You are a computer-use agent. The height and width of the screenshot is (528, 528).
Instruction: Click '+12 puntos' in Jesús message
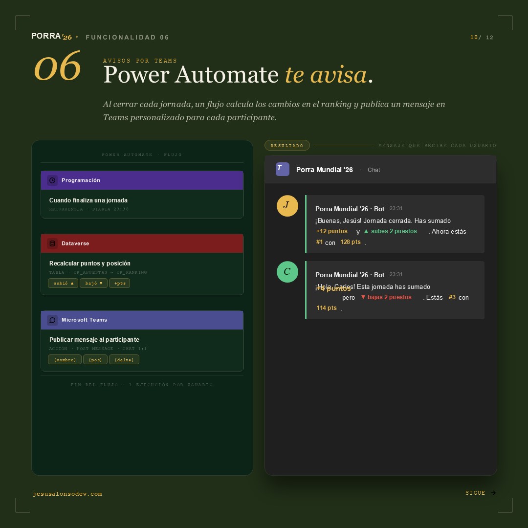click(x=331, y=231)
